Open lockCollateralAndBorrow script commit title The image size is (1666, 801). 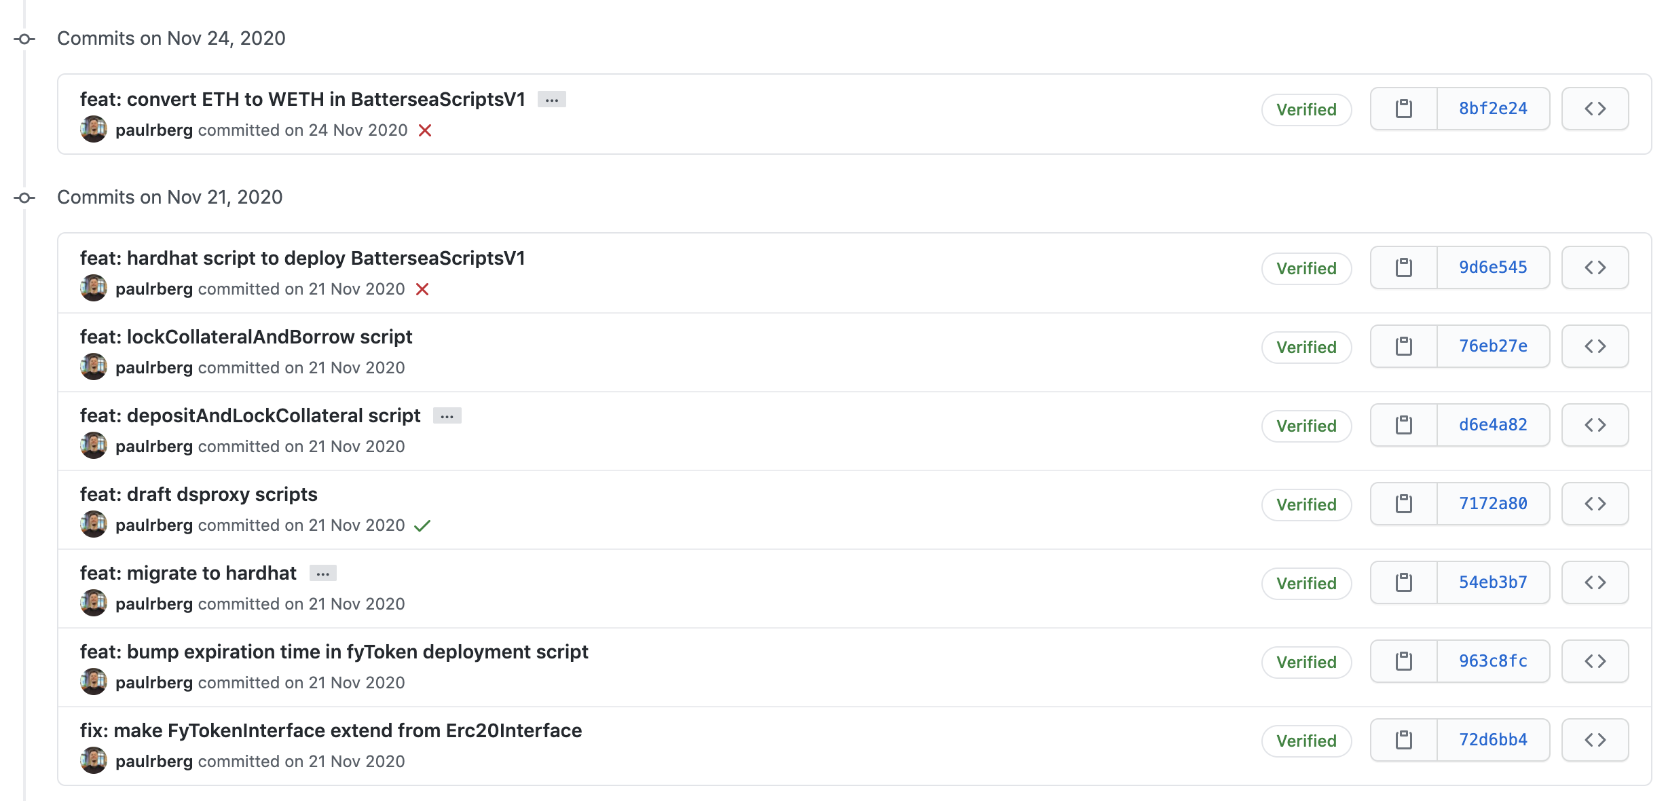246,337
